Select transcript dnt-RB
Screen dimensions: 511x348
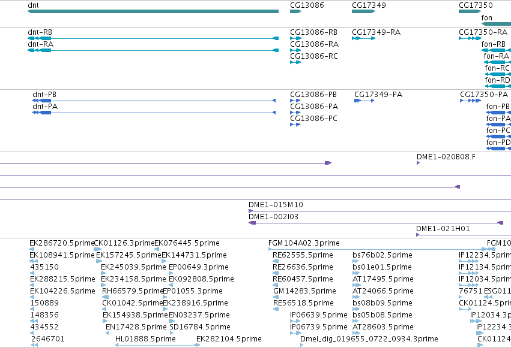[153, 38]
